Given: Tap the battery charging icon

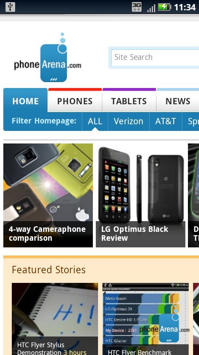Looking at the screenshot, I should [165, 7].
